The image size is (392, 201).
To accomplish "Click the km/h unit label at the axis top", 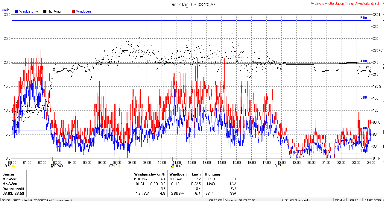I will pyautogui.click(x=5, y=10).
